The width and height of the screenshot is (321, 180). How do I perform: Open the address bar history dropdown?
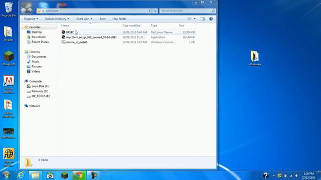tap(149, 11)
